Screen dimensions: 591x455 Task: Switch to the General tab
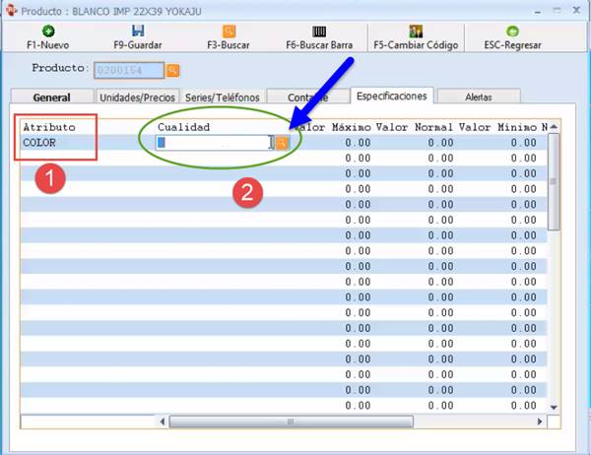(x=51, y=97)
